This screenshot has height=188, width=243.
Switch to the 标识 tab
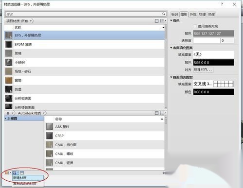pyautogui.click(x=174, y=14)
